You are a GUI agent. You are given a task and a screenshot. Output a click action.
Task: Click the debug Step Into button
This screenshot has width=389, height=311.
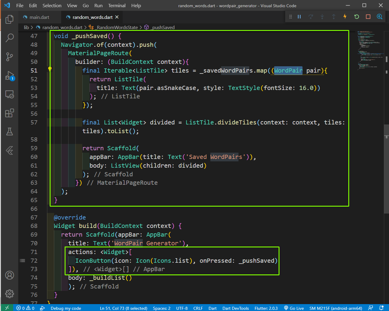pos(322,17)
